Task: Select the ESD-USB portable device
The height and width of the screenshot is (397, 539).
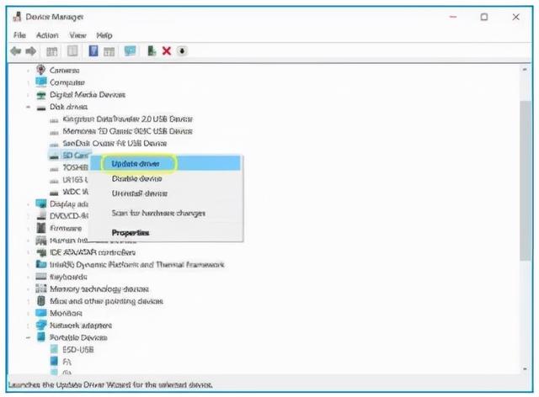Action: tap(78, 350)
